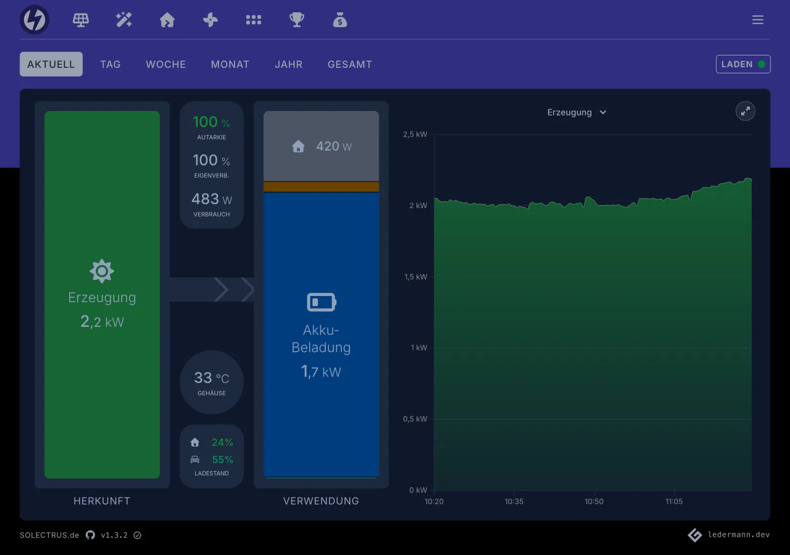This screenshot has height=555, width=790.
Task: Open the trophy top-values icon
Action: click(x=297, y=20)
